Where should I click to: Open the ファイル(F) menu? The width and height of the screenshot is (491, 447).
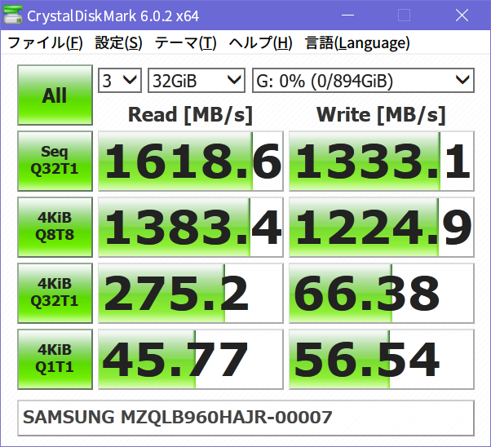point(45,43)
